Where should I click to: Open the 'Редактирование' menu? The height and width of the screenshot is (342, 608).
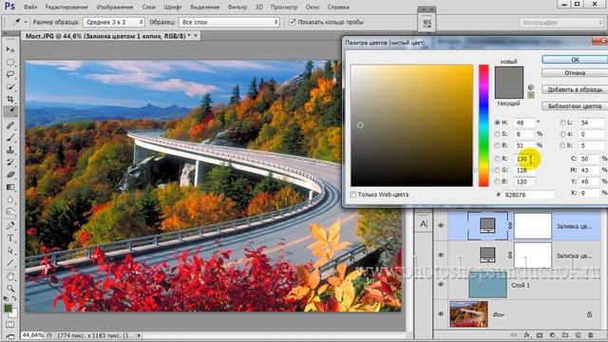click(66, 7)
